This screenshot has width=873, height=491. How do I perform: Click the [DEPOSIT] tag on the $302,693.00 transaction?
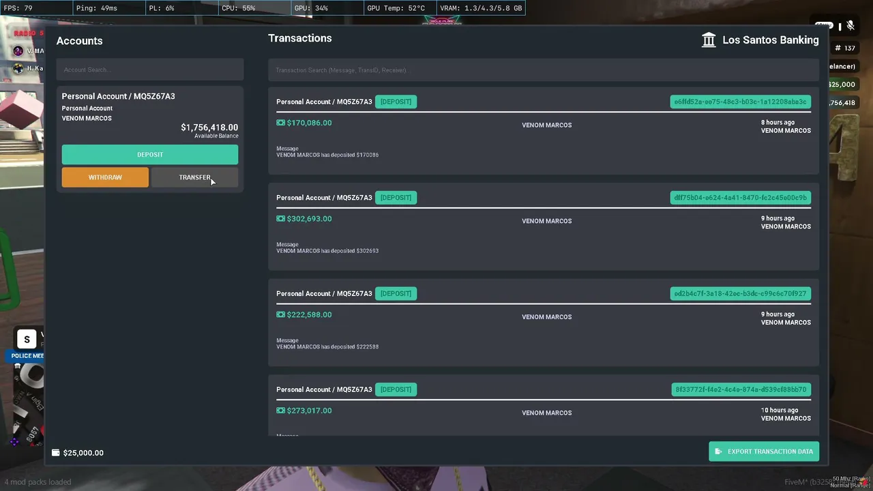point(396,198)
